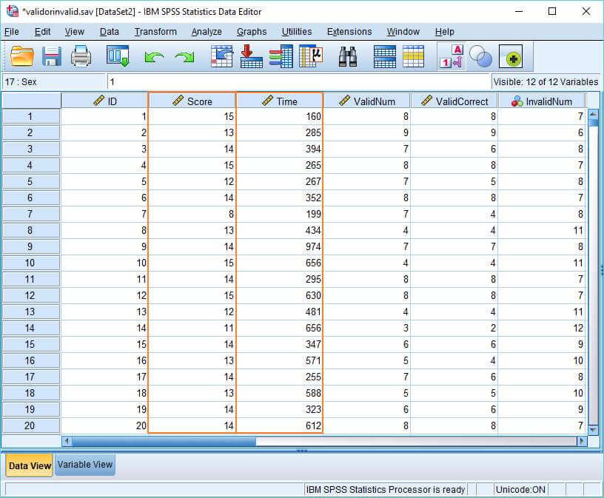
Task: Click InvalidNum cell value 12 in row 14
Action: [542, 328]
